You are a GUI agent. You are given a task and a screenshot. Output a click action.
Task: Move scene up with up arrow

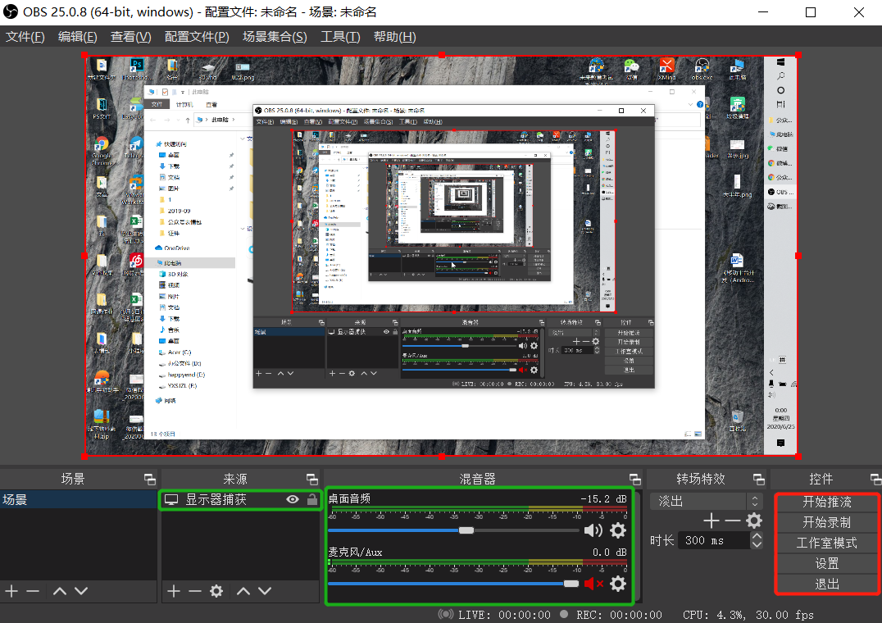(x=60, y=591)
